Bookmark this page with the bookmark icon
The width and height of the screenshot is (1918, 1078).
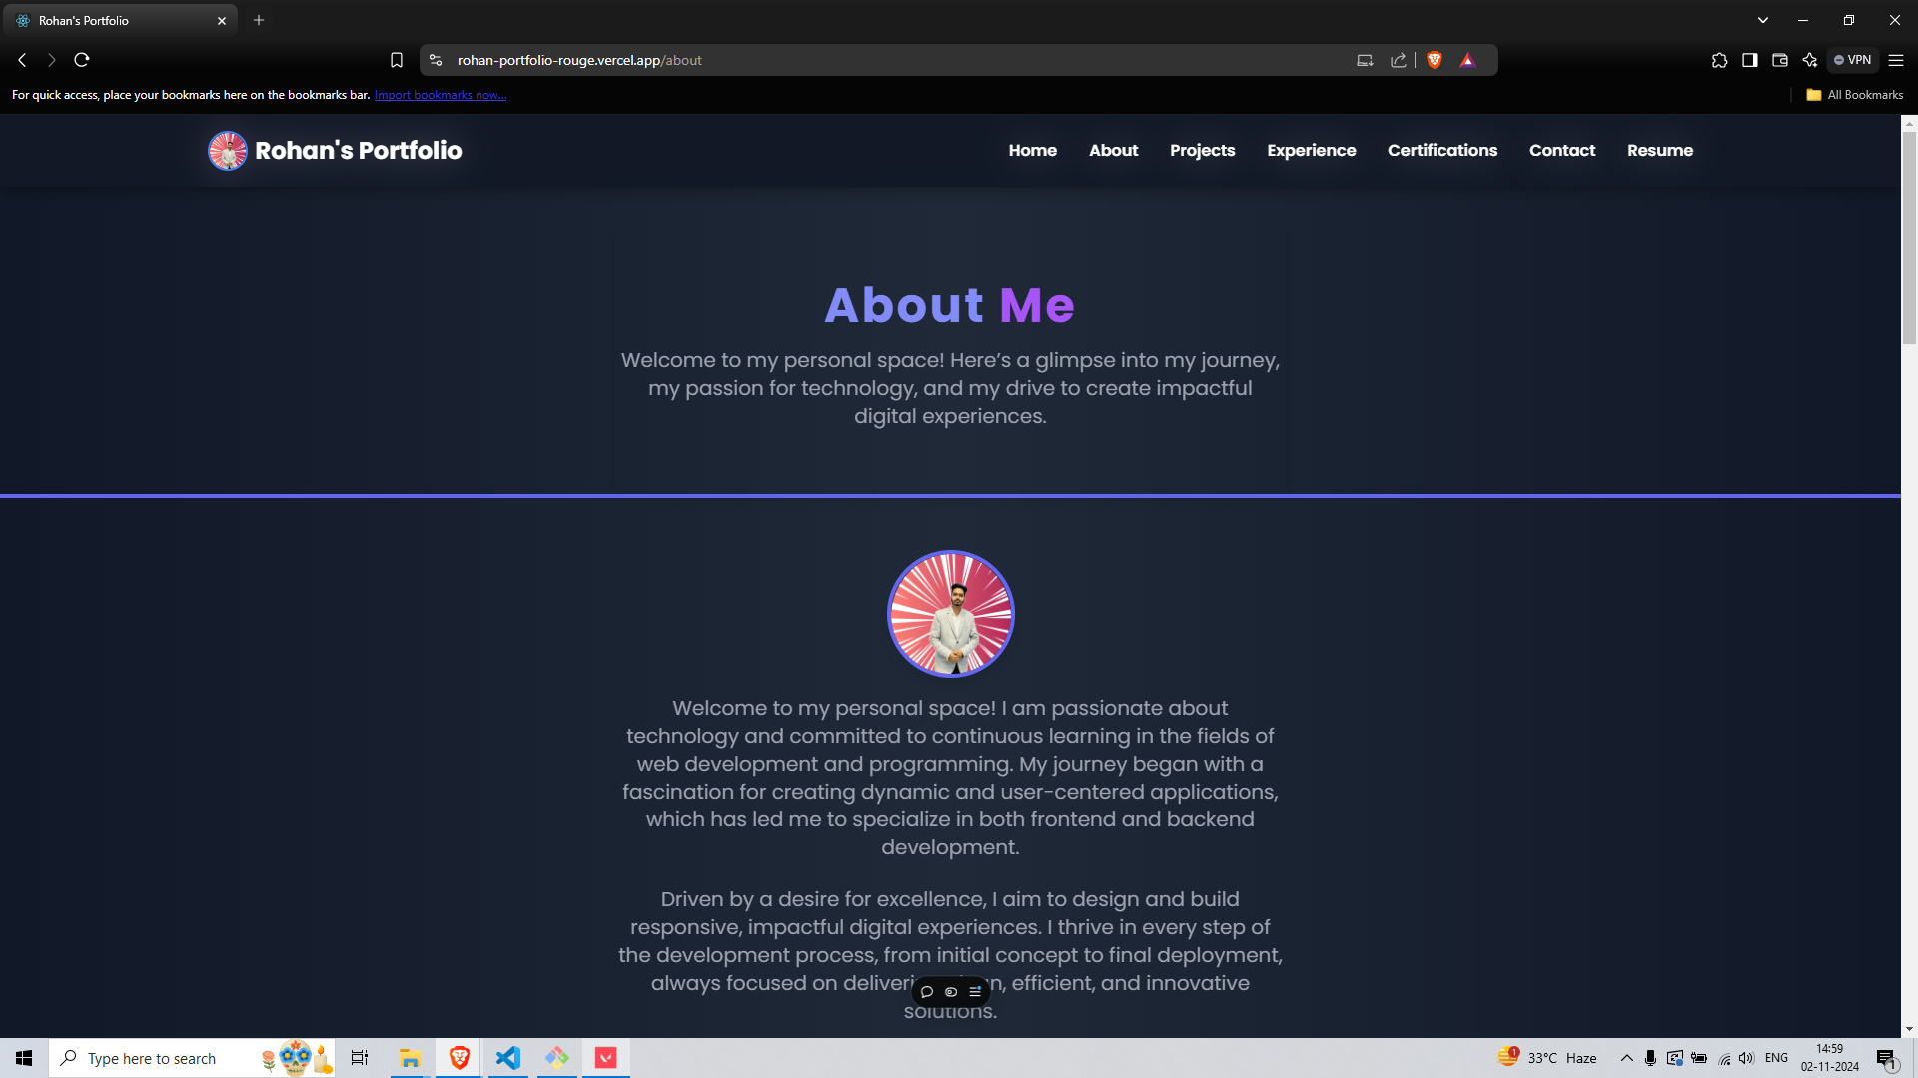coord(397,60)
